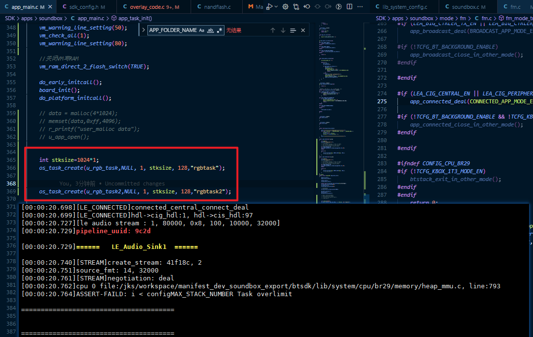Viewport: 533px width, 337px height.
Task: Click the mode breadcrumb in right editor
Action: tap(447, 18)
